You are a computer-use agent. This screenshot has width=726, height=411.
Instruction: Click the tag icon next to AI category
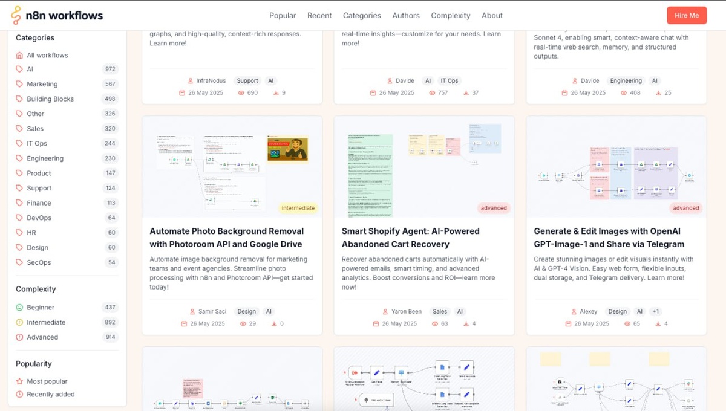[x=20, y=70]
